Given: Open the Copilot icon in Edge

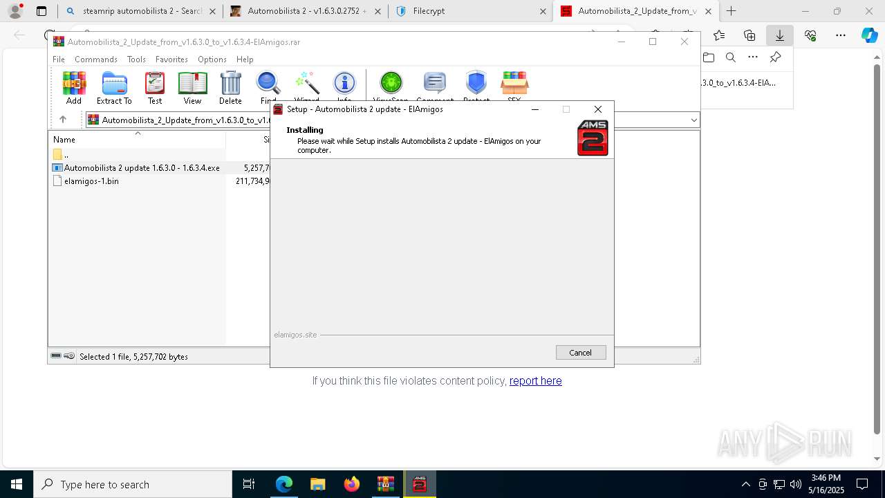Looking at the screenshot, I should pos(869,35).
